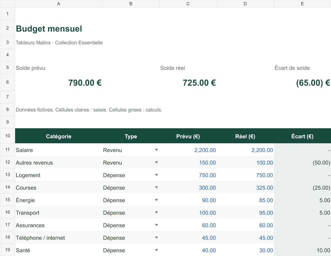Select the Téléphone / internet cell

click(59, 237)
